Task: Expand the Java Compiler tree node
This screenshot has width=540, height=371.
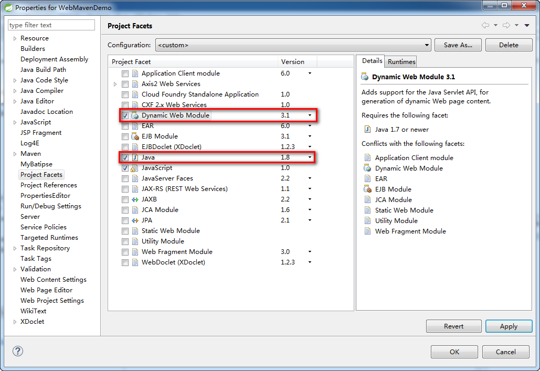Action: coord(15,91)
